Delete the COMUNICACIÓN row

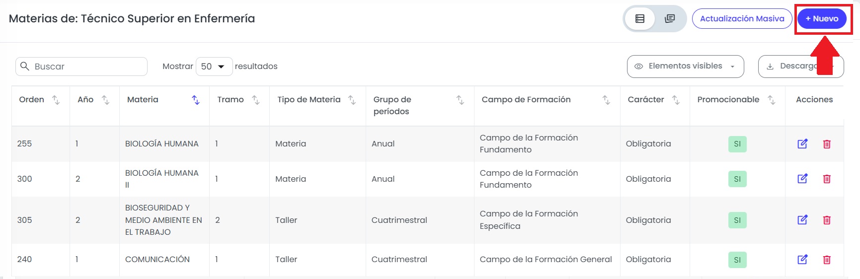pos(827,260)
